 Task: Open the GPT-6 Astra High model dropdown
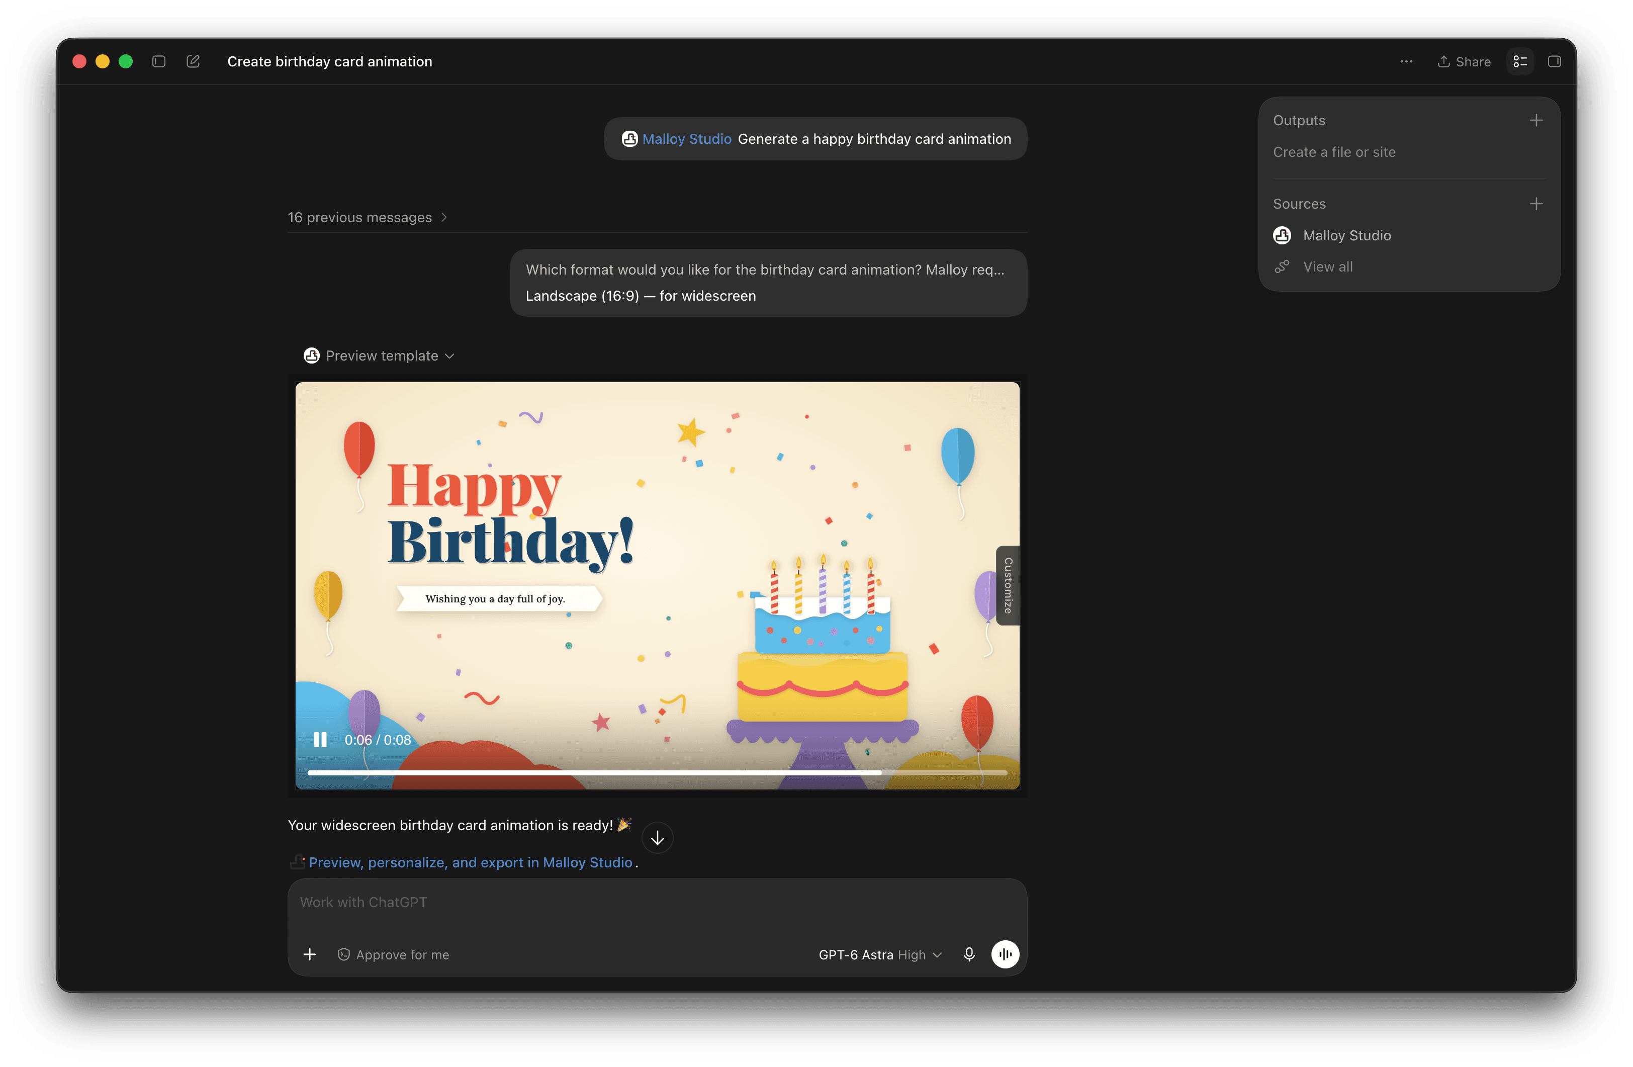880,954
